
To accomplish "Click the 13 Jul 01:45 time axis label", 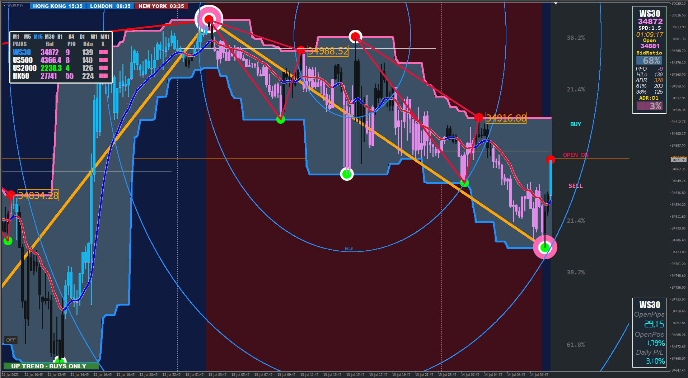I will click(x=195, y=375).
